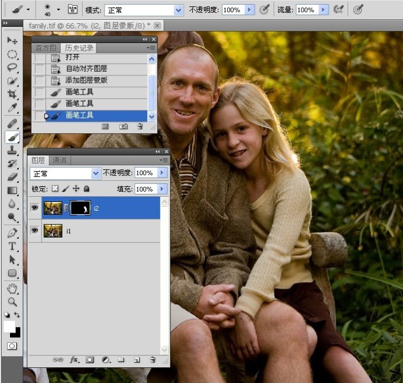Select the Elliptical Marquee tool
Image resolution: width=403 pixels, height=383 pixels.
12,54
